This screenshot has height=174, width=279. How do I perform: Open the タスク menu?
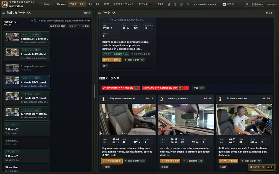160,4
